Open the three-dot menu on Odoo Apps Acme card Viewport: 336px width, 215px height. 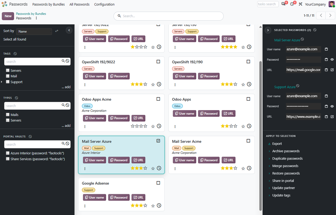(x=85, y=127)
